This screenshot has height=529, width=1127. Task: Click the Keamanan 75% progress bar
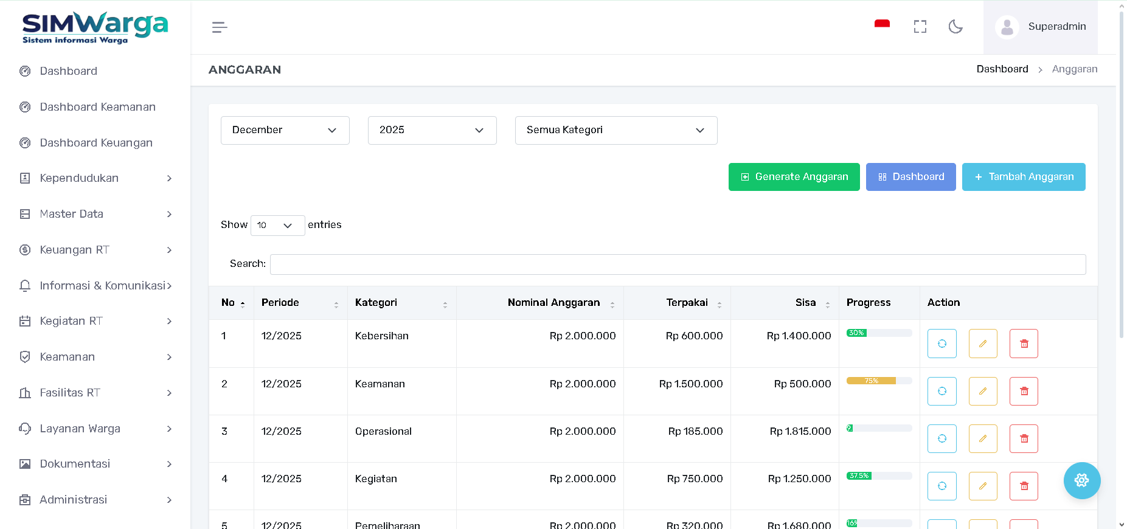pos(878,381)
